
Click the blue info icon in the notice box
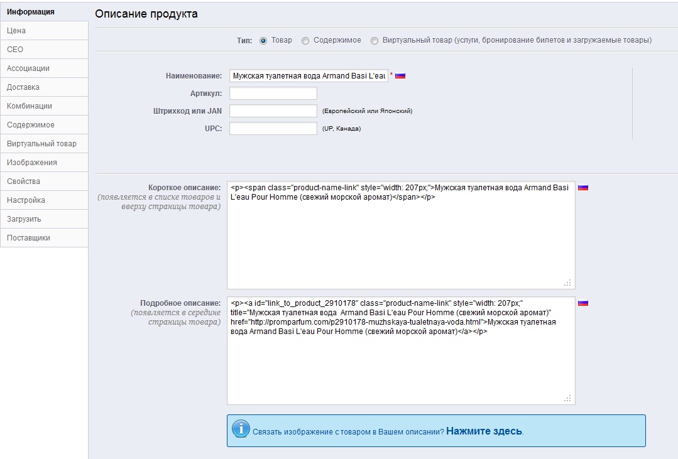(x=241, y=429)
